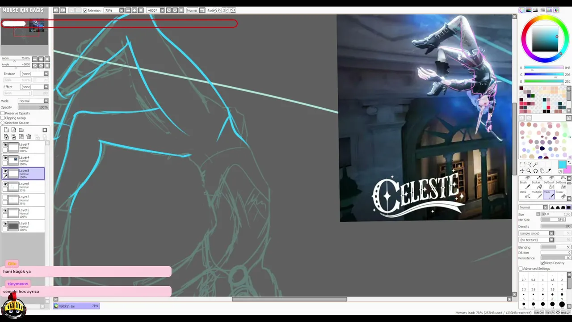Select the Lasso tool
572x322 pixels.
pos(529,165)
